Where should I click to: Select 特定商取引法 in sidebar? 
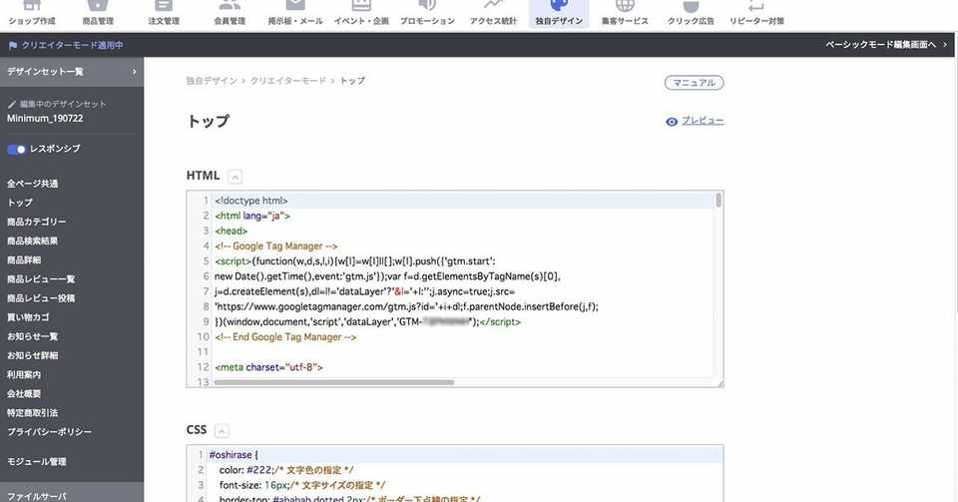point(32,412)
